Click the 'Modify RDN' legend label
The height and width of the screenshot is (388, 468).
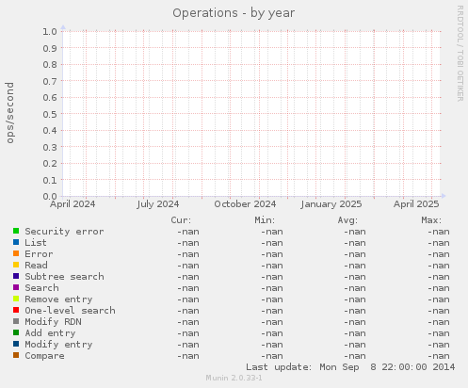point(53,322)
